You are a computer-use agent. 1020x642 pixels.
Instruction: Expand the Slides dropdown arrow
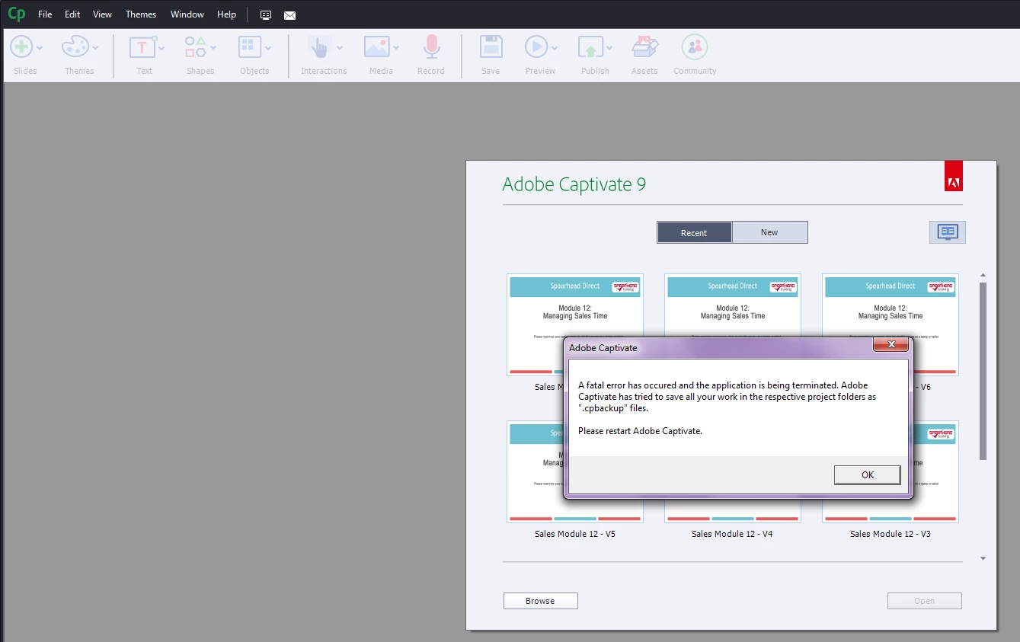click(40, 48)
